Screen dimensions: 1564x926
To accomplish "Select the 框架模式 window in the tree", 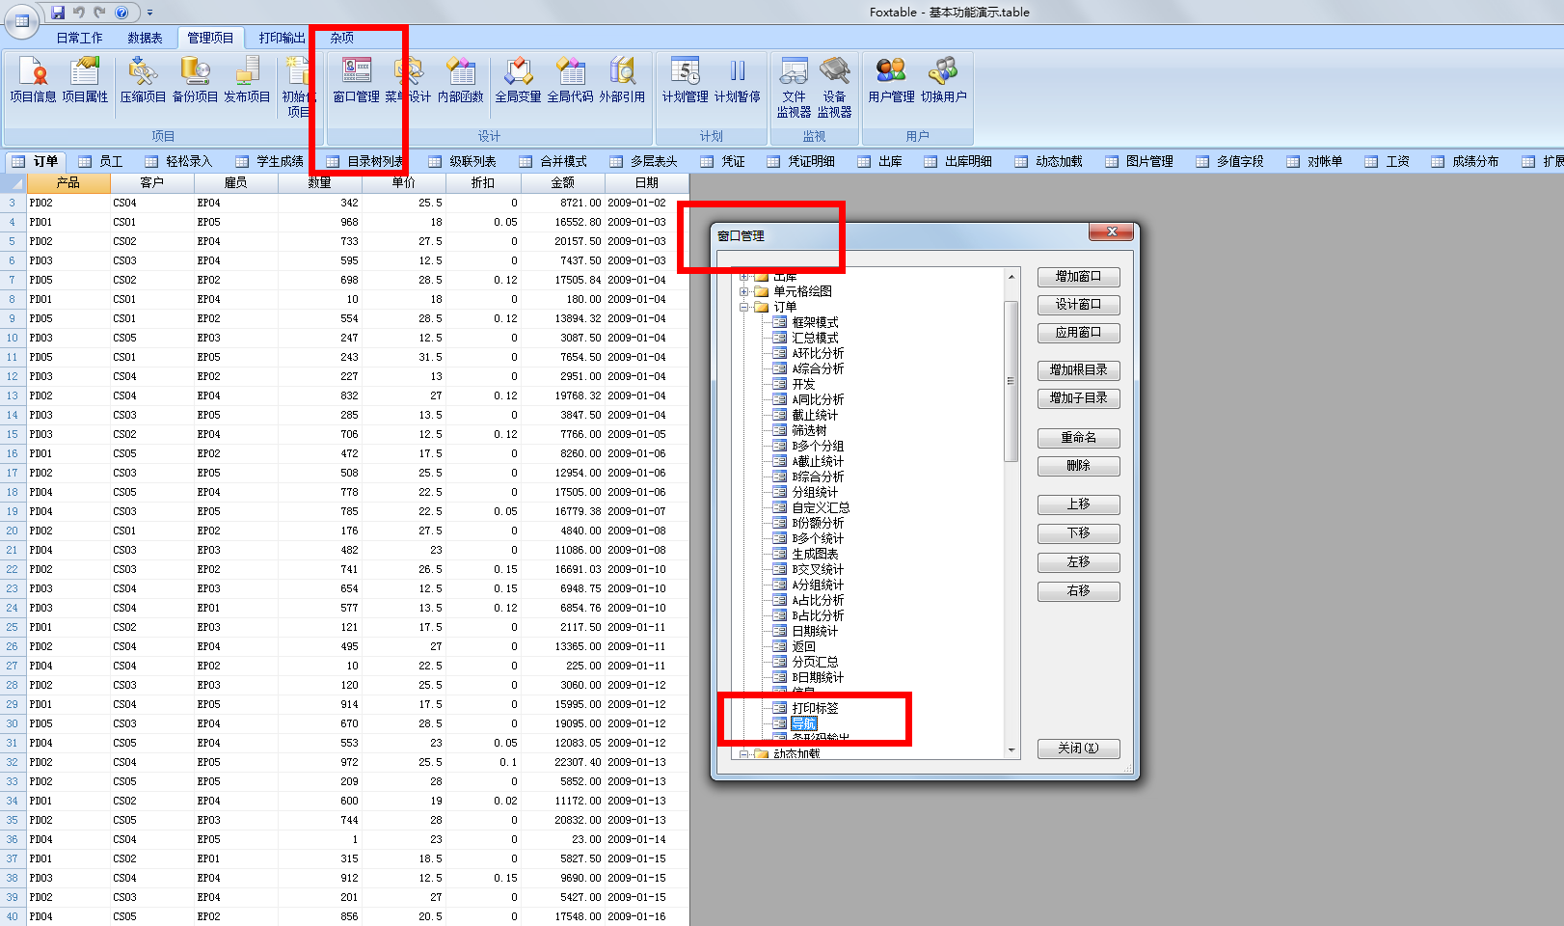I will (x=815, y=322).
